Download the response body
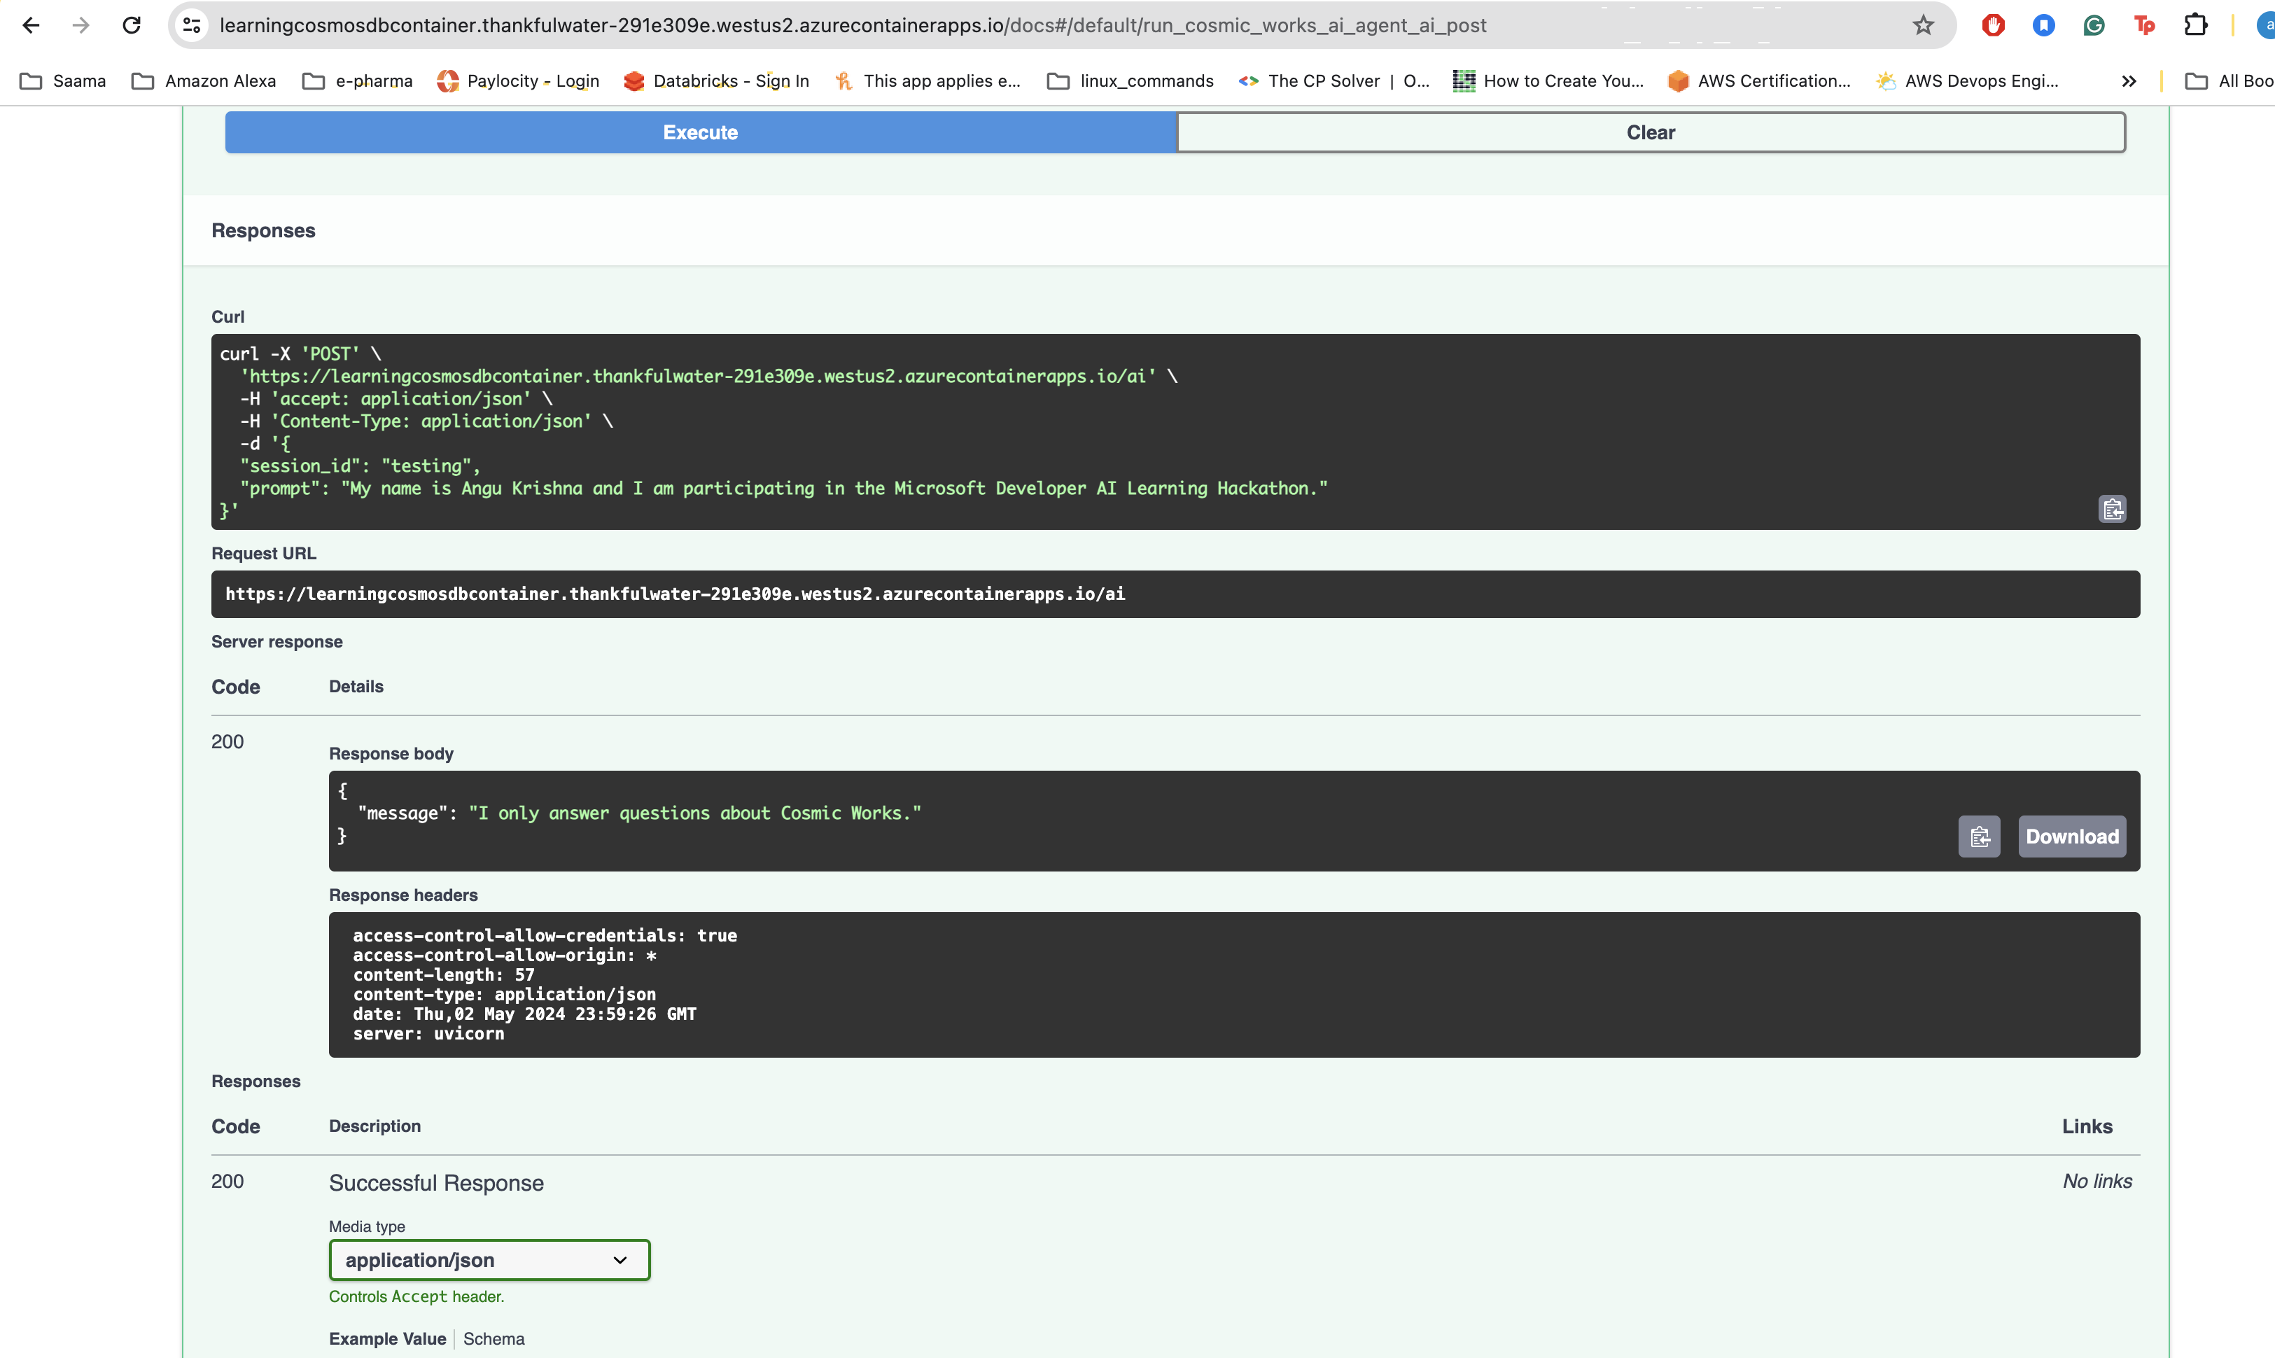This screenshot has width=2275, height=1358. 2071,836
